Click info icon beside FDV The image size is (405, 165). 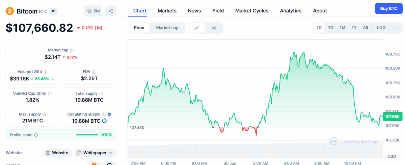coord(94,72)
